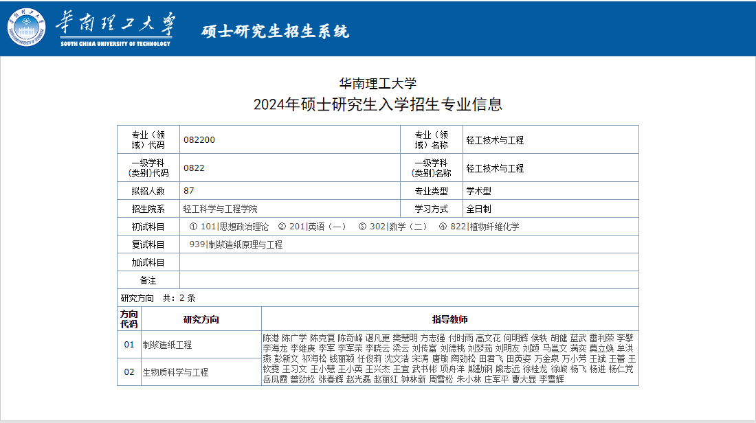This screenshot has width=756, height=423.
Task: Click the 备注 row label
Action: pos(148,280)
